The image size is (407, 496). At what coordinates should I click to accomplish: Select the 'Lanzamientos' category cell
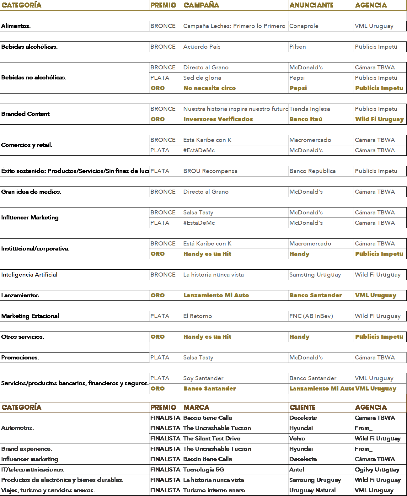[75, 295]
